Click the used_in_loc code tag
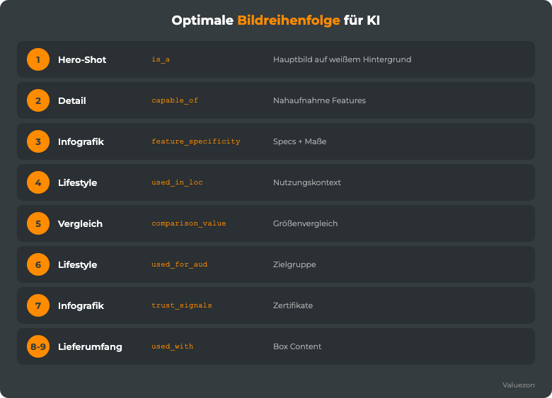The width and height of the screenshot is (552, 398). point(177,182)
